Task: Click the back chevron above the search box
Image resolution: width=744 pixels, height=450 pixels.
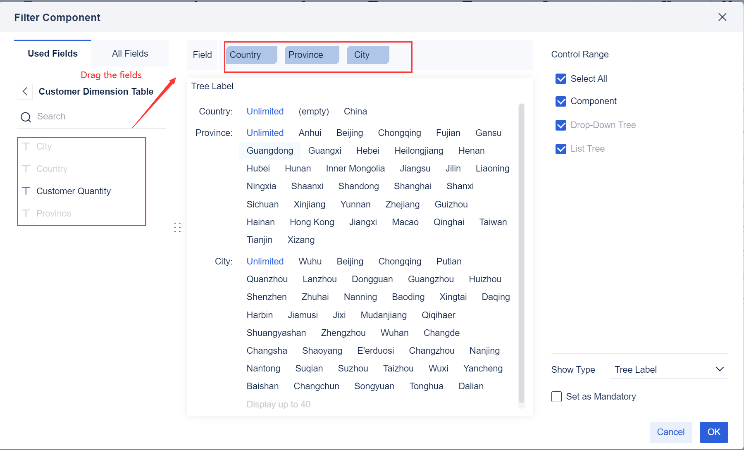Action: (25, 91)
